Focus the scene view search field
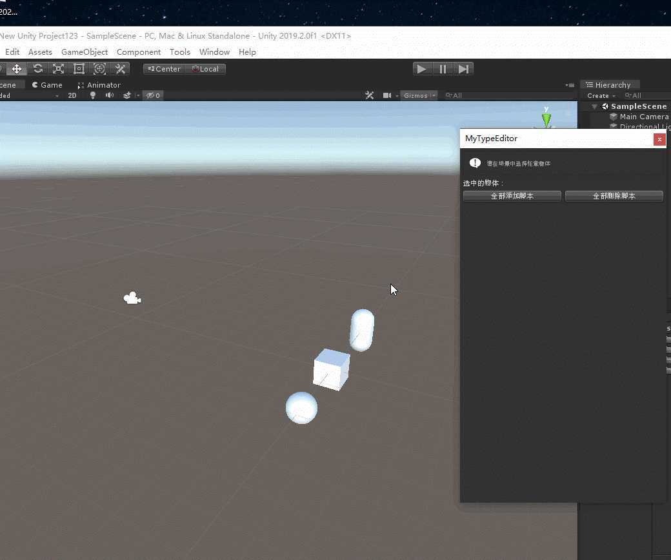The image size is (671, 560). [508, 95]
